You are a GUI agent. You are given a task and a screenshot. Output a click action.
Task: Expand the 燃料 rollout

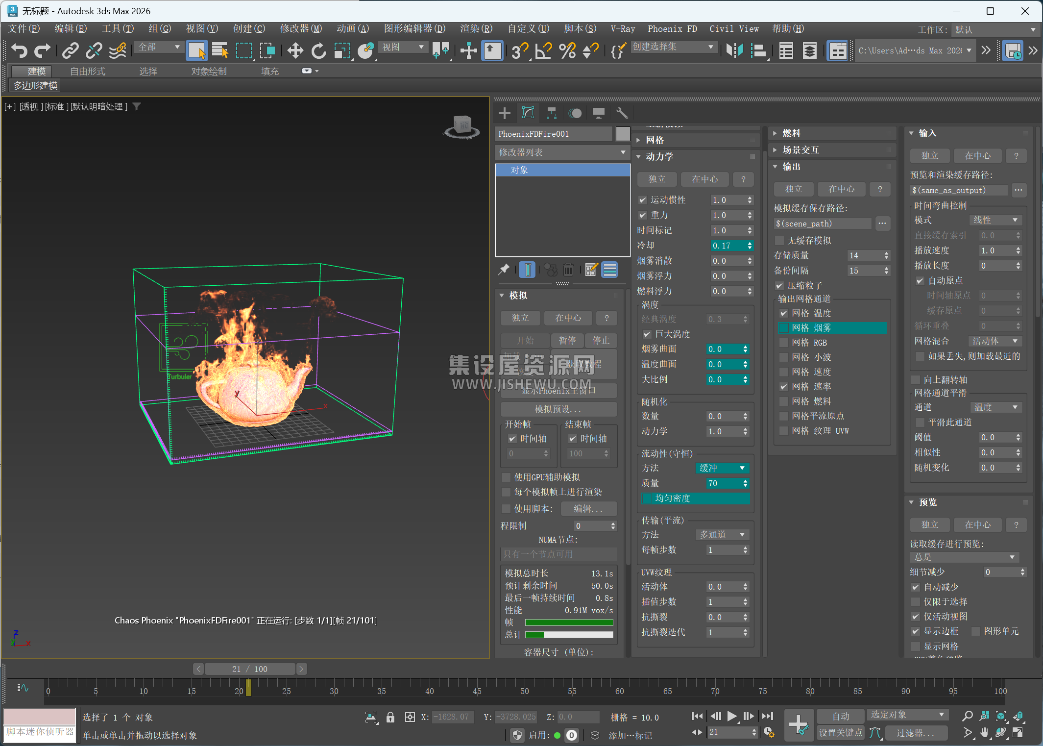pyautogui.click(x=832, y=133)
